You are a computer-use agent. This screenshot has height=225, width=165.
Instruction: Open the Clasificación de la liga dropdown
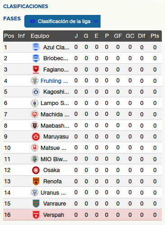[62, 21]
